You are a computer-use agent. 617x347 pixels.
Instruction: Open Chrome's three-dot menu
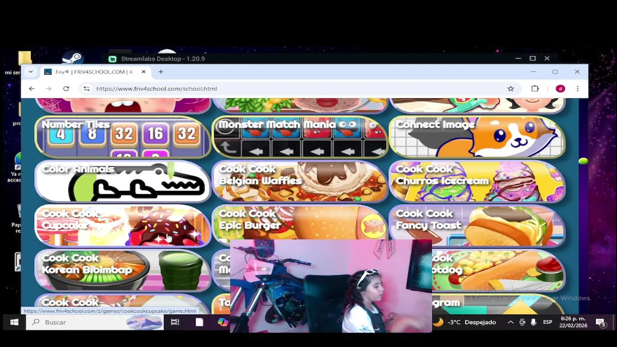[x=577, y=89]
